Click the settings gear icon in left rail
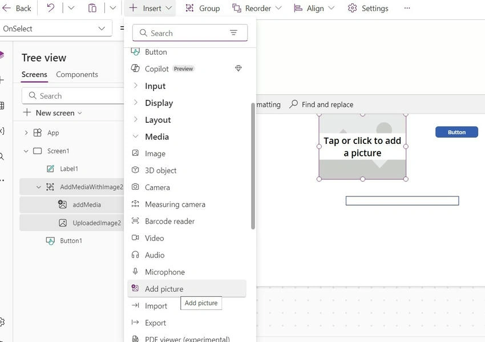 click(2, 322)
